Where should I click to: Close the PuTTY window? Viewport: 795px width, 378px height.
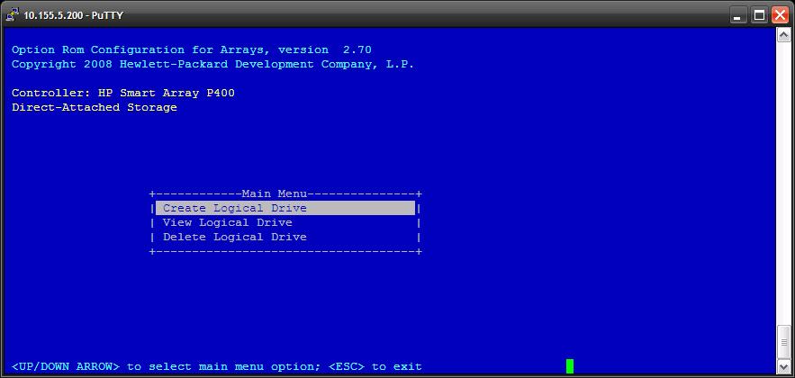780,15
